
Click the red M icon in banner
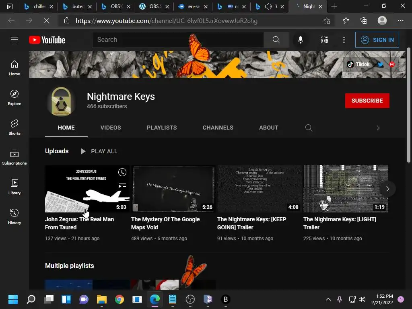coord(392,64)
